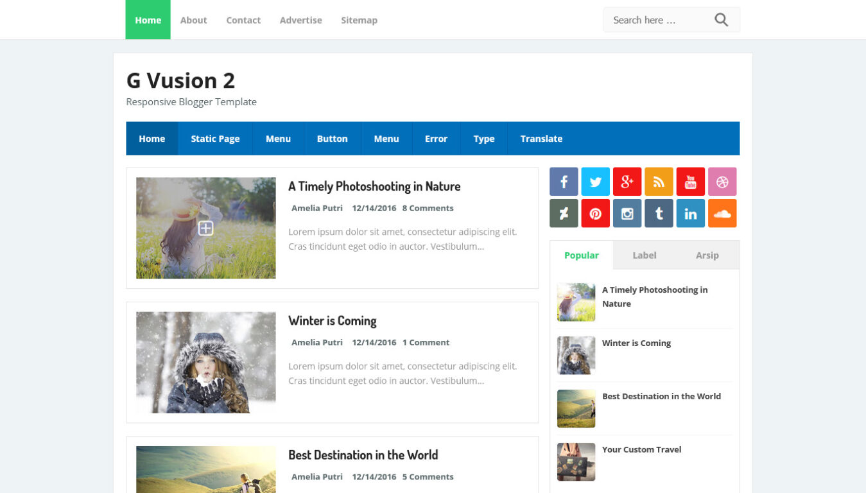Open the Tumblr social icon
866x493 pixels.
pyautogui.click(x=659, y=213)
